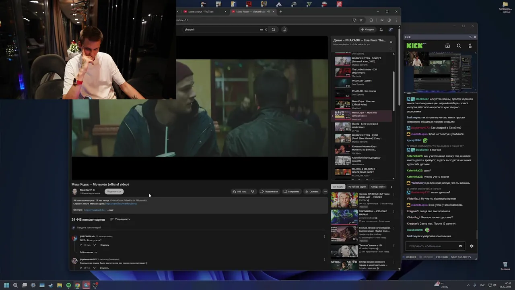
Task: Like the comment "2025г. Есть тут кто ?"
Action: pyautogui.click(x=81, y=245)
